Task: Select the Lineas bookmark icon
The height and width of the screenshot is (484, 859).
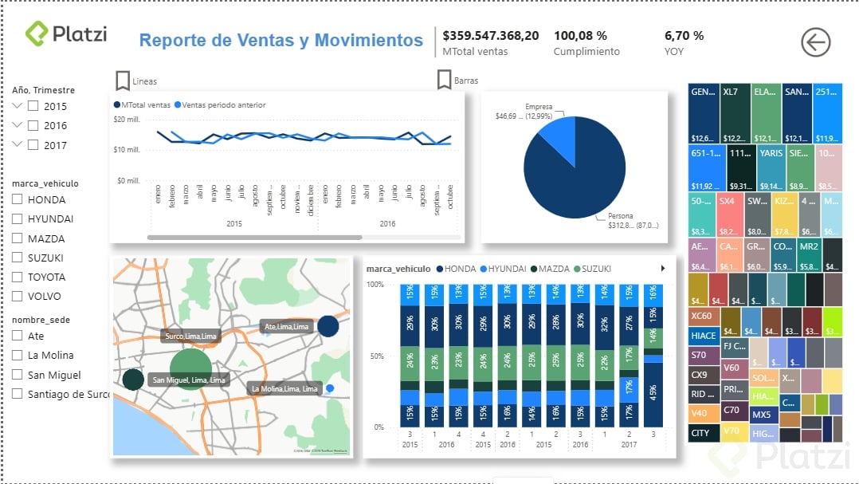Action: [x=123, y=81]
